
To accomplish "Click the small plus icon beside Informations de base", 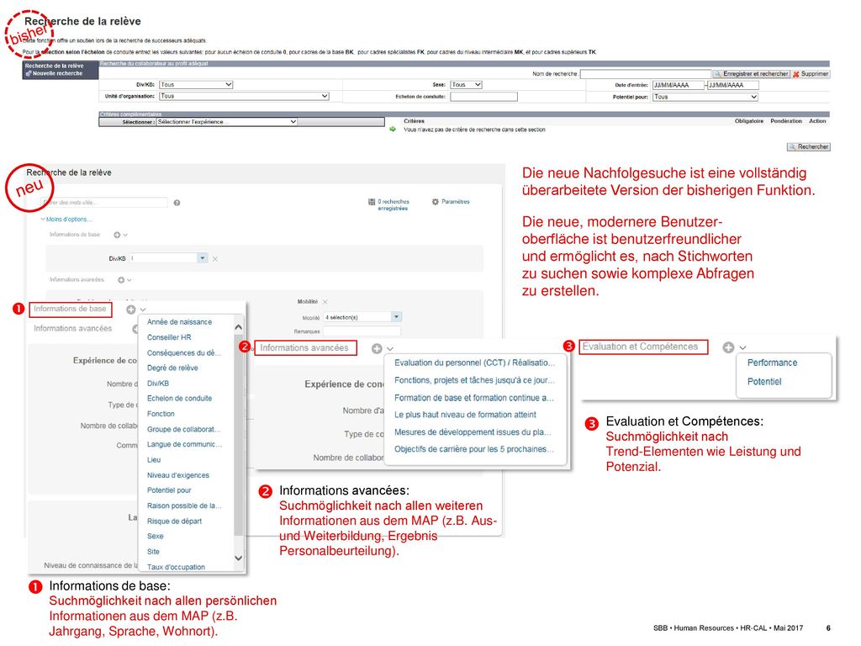I will pyautogui.click(x=117, y=236).
